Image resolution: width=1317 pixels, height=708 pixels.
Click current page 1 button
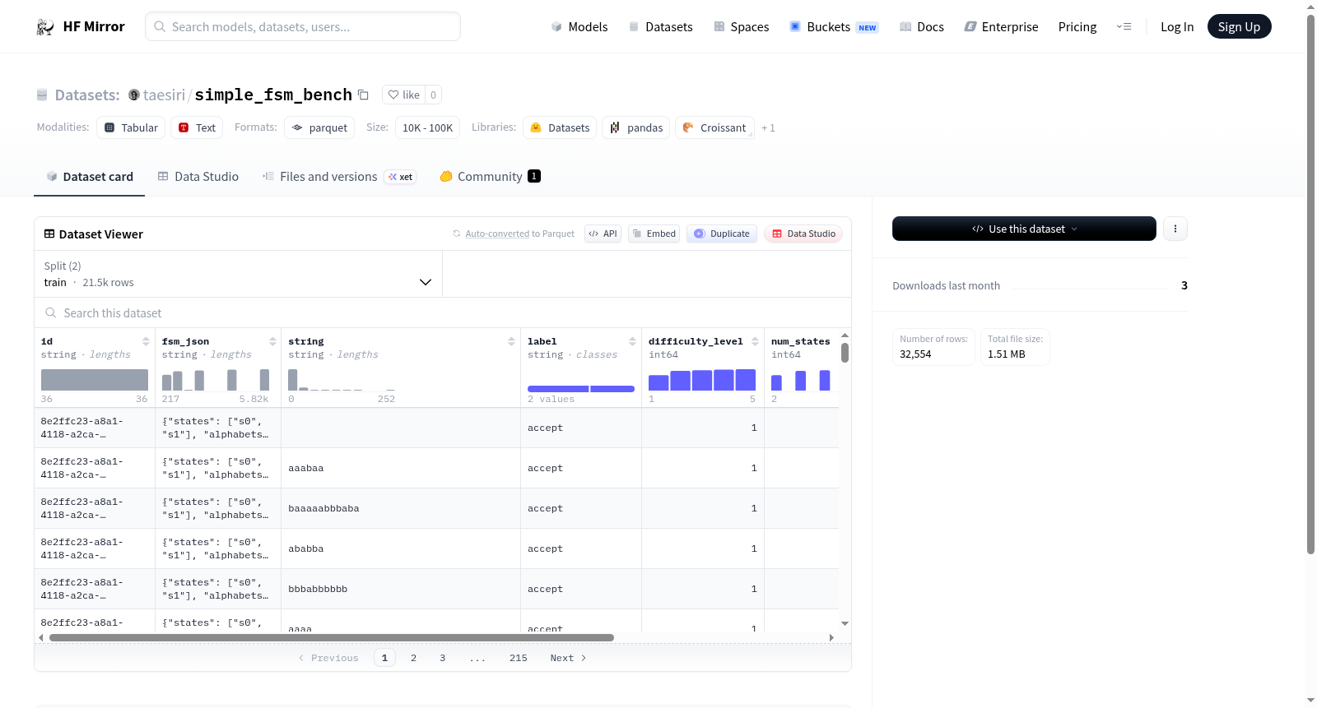tap(384, 658)
